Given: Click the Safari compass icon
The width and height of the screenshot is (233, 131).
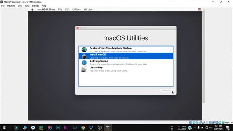Looking at the screenshot, I should 84,63.
